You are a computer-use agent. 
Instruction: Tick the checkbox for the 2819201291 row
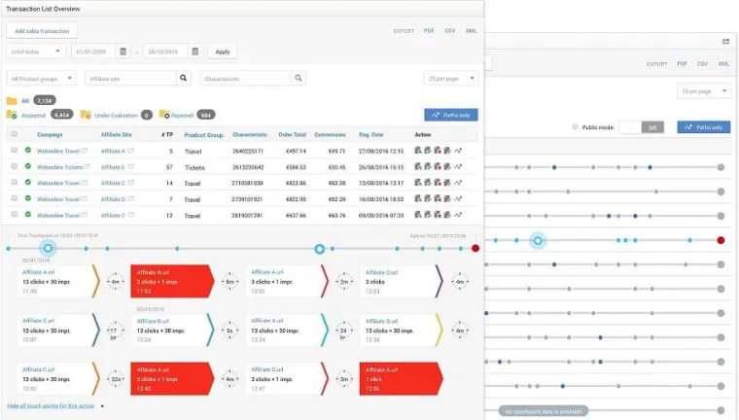(x=15, y=215)
